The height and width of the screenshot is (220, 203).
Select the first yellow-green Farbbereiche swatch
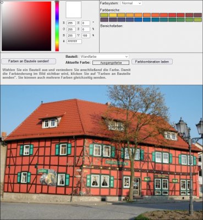click(104, 15)
